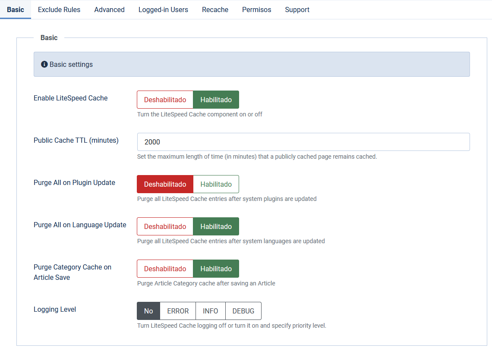Set Purge All on Plugin Update to Deshabilitado
The image size is (492, 354).
pyautogui.click(x=165, y=184)
